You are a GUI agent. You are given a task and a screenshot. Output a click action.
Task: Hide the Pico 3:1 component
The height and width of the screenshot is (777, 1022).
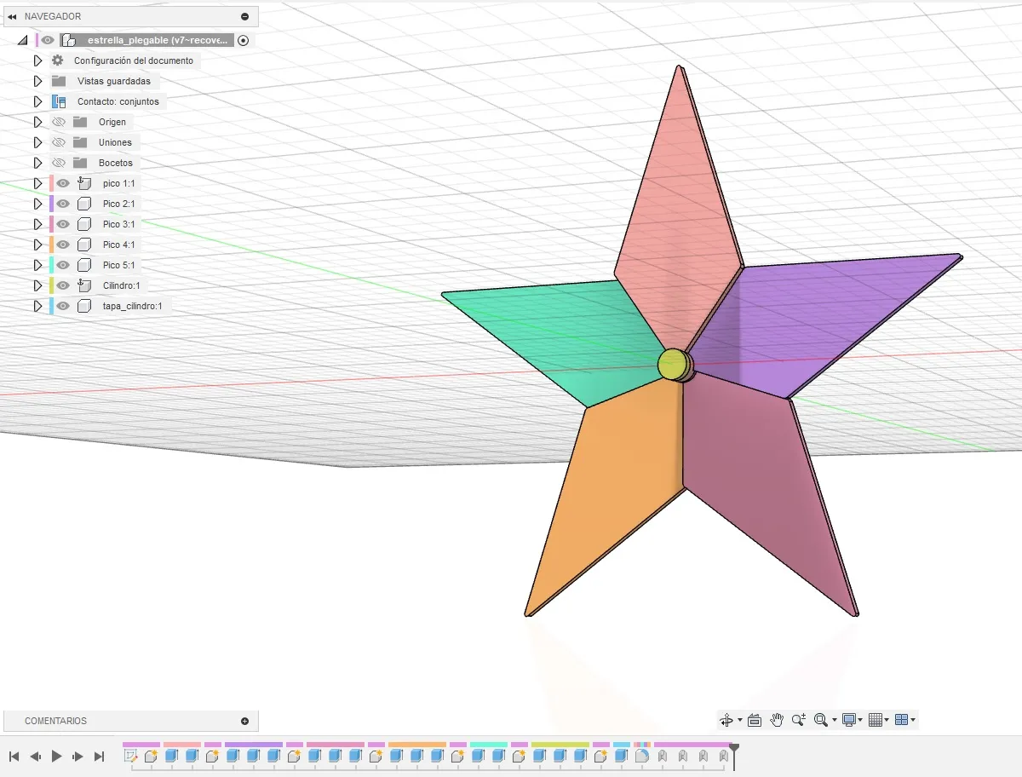click(x=63, y=224)
